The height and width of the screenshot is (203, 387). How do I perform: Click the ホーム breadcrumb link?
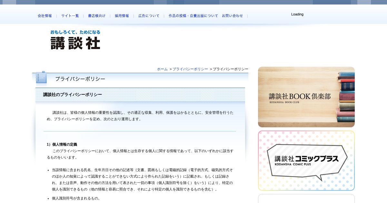[162, 69]
